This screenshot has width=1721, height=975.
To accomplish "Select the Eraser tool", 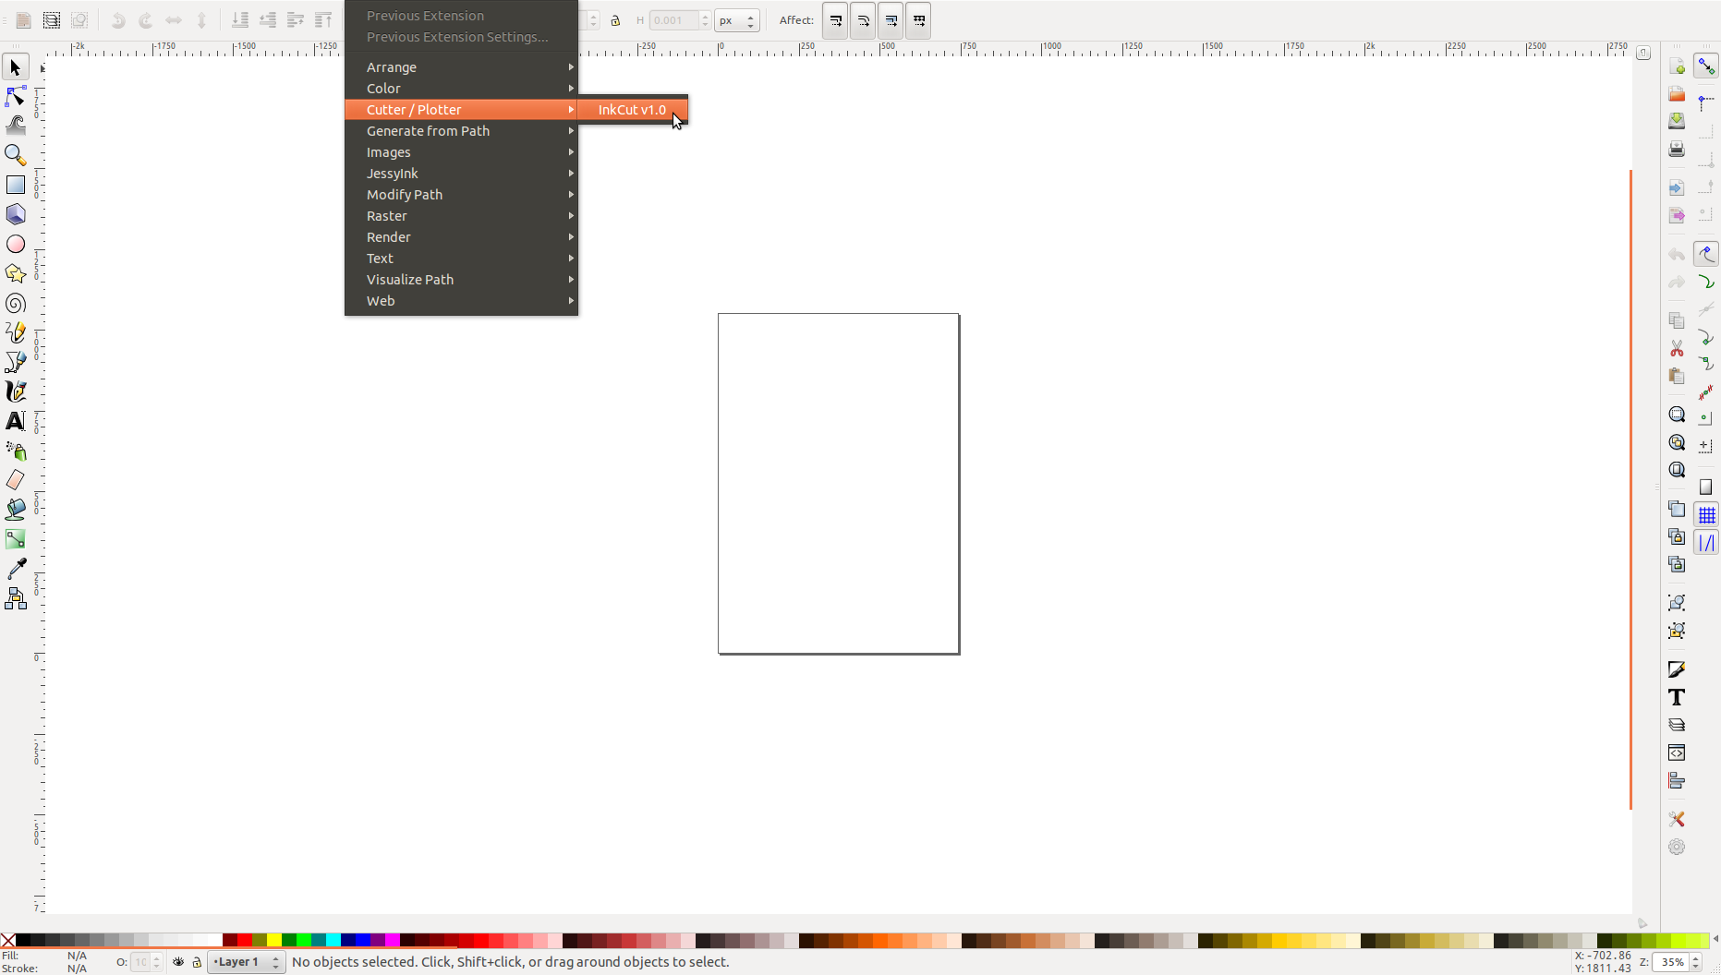I will 16,480.
